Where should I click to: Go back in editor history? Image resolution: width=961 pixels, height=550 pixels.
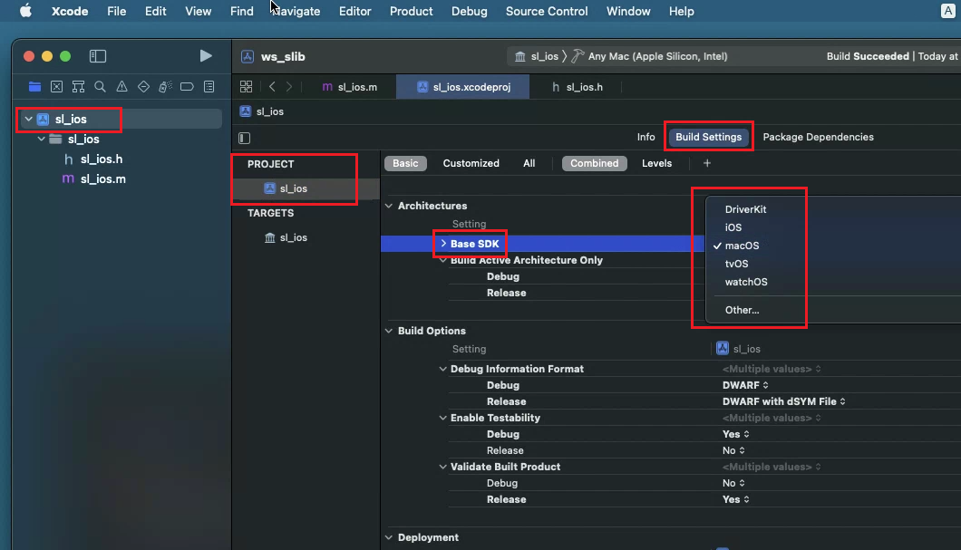[272, 86]
